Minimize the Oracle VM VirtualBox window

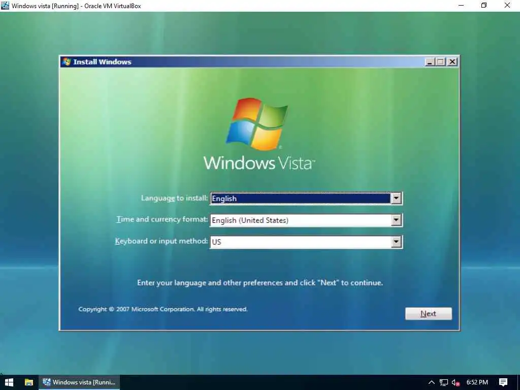(461, 6)
